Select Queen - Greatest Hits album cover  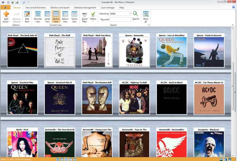22,98
